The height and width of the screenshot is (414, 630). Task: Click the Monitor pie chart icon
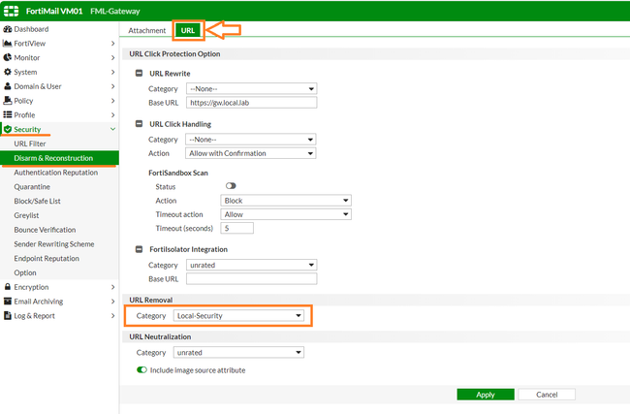point(8,58)
